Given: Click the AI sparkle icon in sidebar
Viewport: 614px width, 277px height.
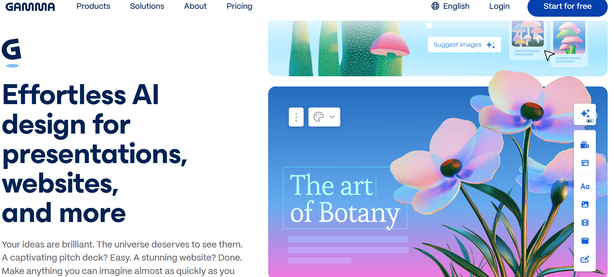Looking at the screenshot, I should pyautogui.click(x=585, y=115).
